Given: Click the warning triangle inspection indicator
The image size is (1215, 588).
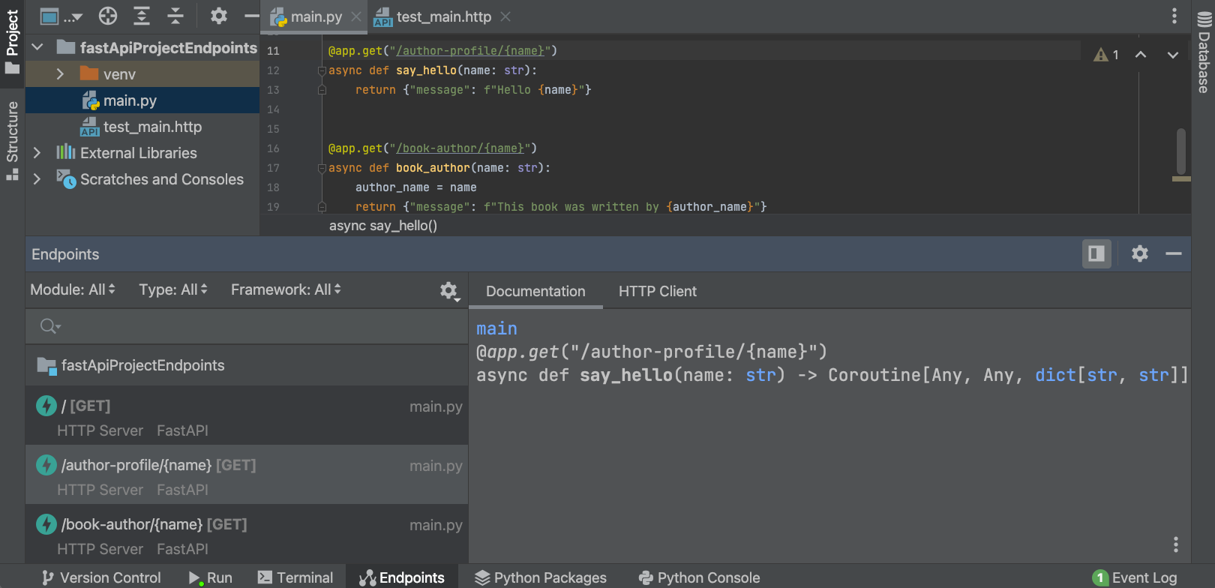Looking at the screenshot, I should [1101, 55].
